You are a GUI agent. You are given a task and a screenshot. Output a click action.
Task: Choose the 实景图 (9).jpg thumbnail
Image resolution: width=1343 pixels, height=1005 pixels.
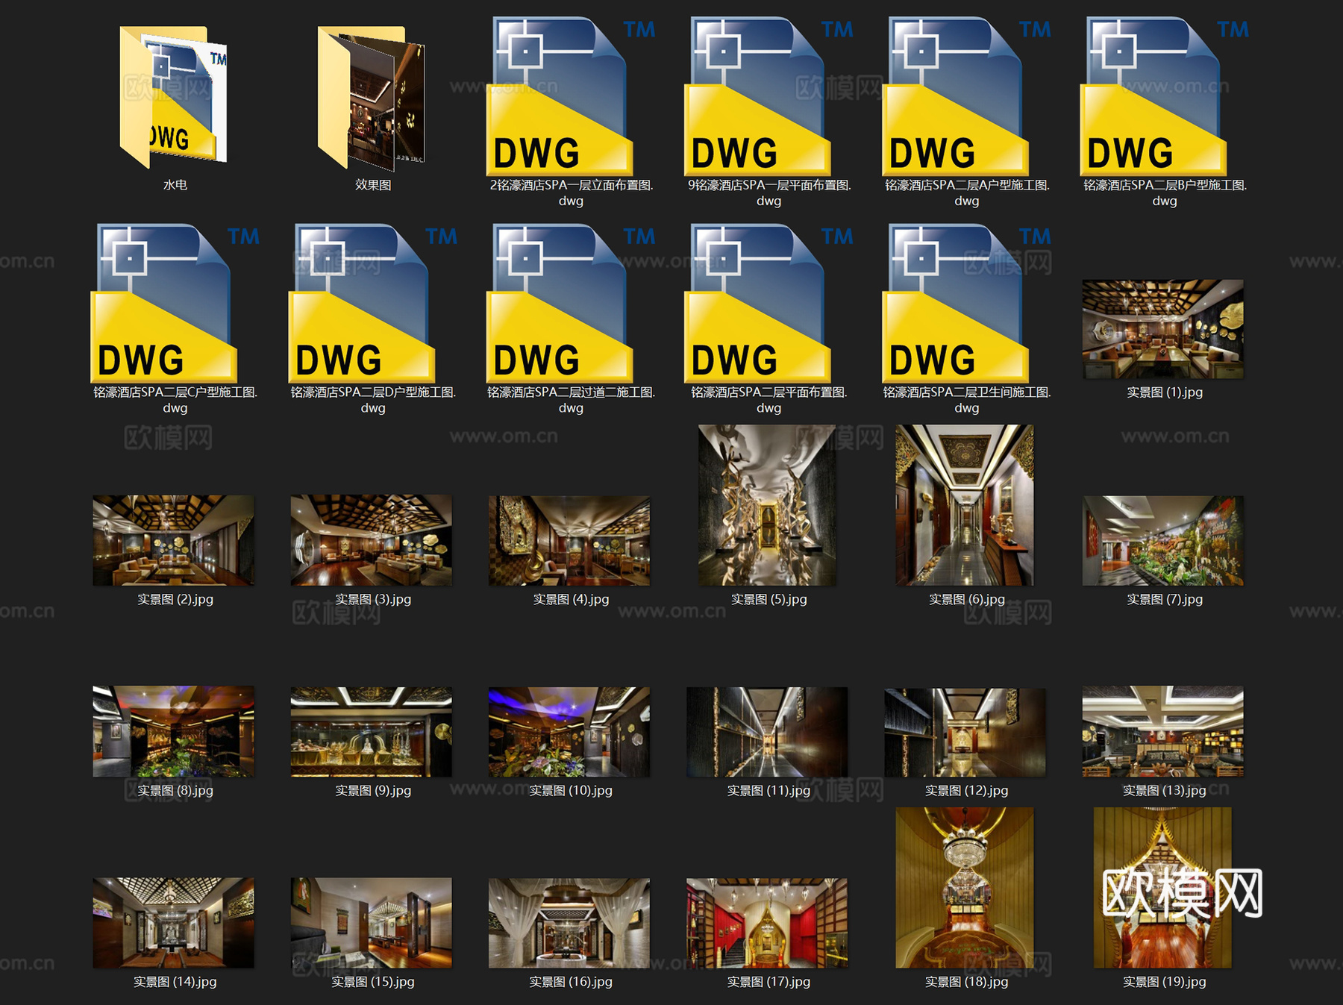point(372,732)
